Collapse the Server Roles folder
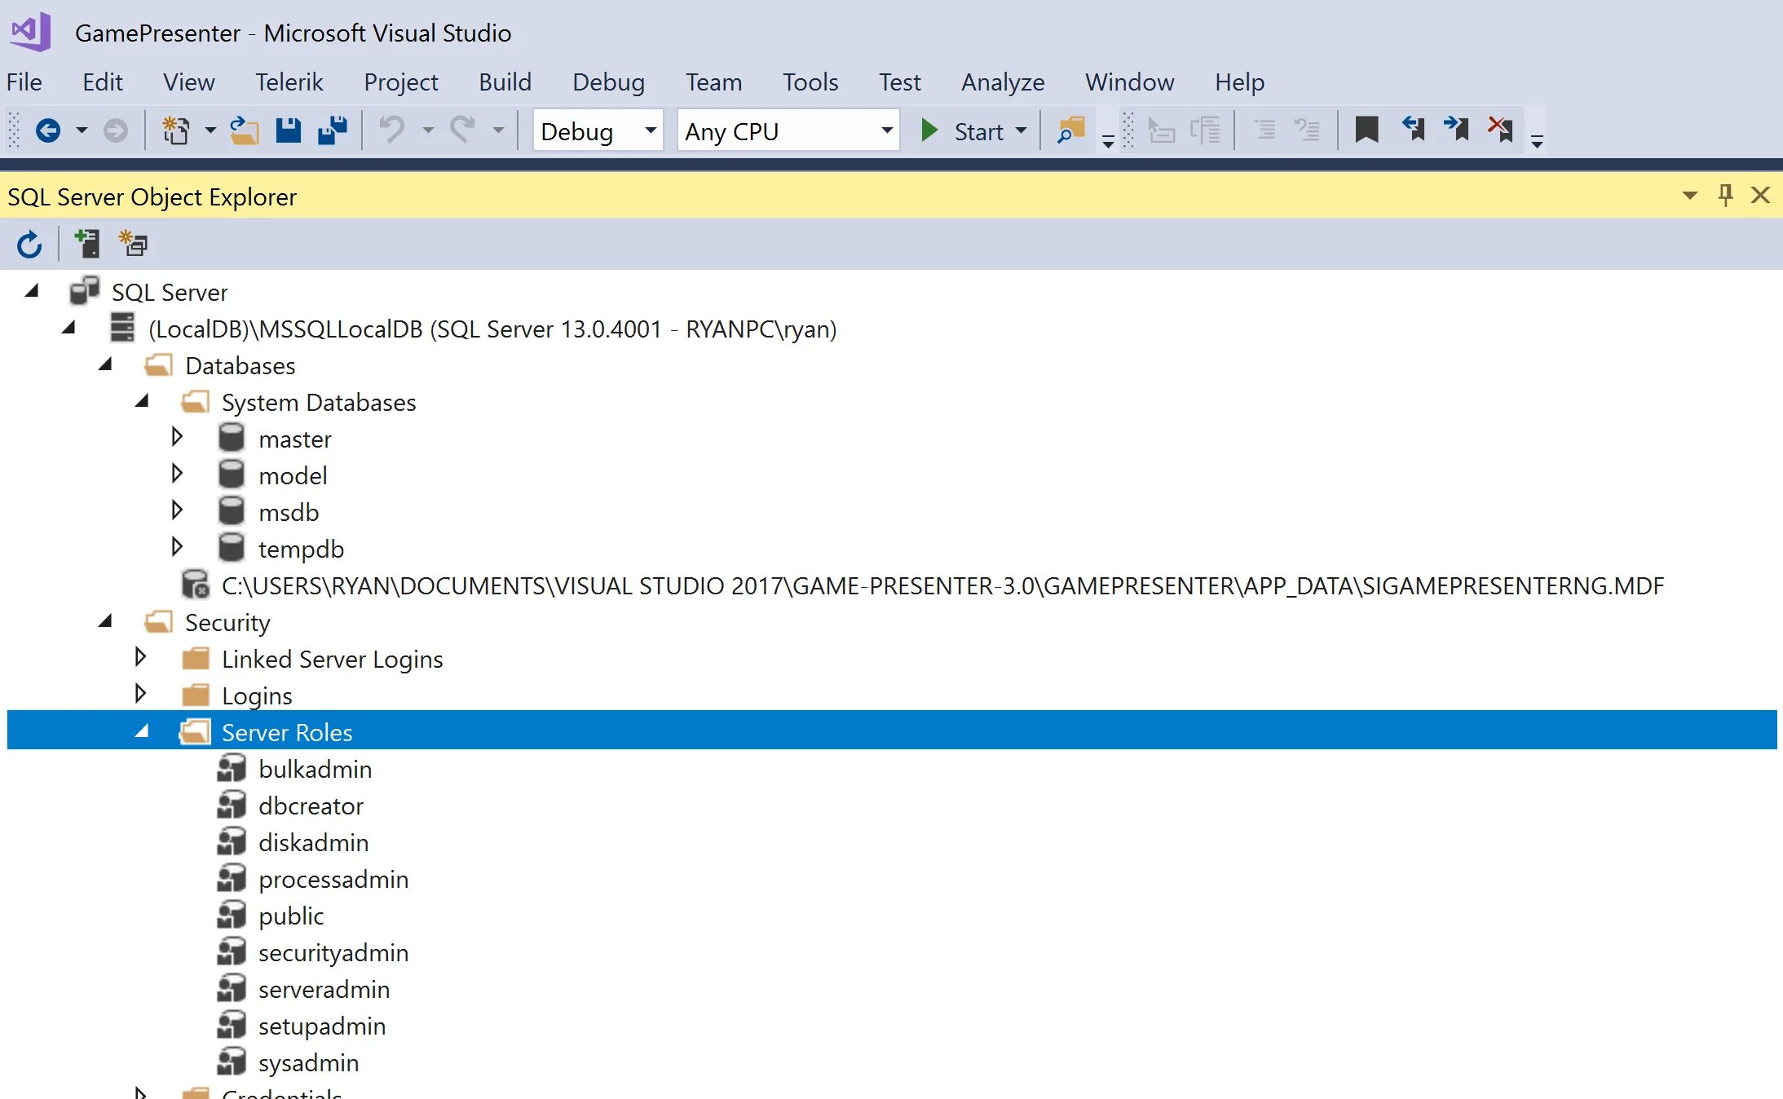Screen dimensions: 1783x1099 (143, 731)
